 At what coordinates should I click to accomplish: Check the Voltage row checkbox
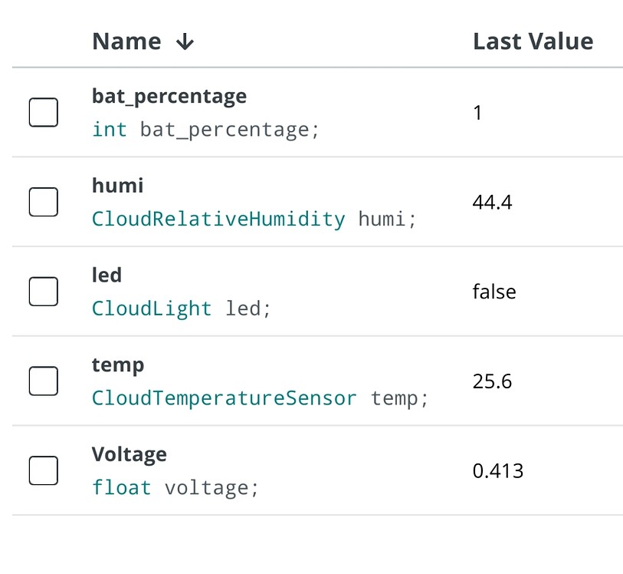click(43, 470)
